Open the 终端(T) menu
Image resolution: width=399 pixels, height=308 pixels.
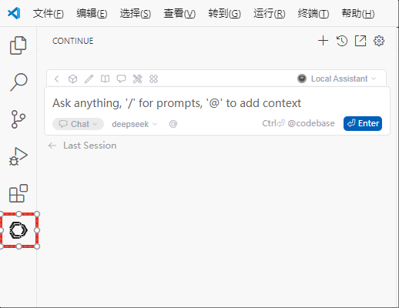pos(313,13)
